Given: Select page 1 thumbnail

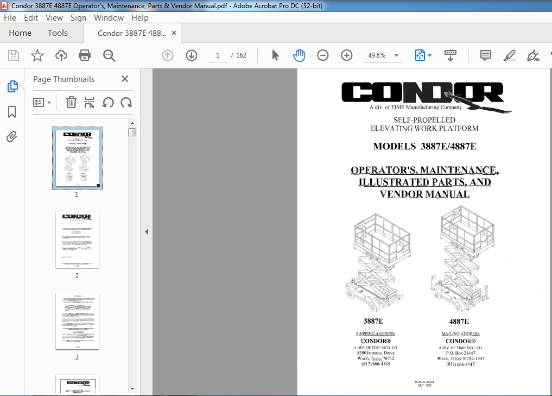Looking at the screenshot, I should [x=77, y=158].
